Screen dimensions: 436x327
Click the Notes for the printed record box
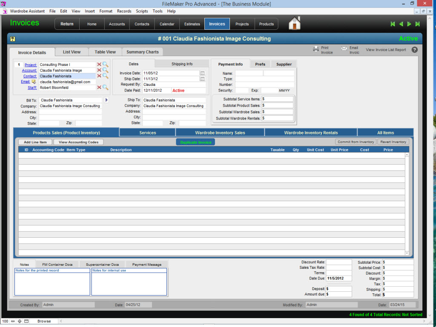pos(52,282)
